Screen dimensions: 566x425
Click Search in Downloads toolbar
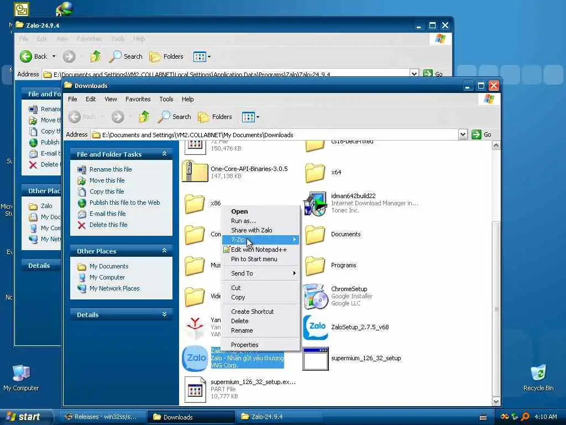(175, 117)
